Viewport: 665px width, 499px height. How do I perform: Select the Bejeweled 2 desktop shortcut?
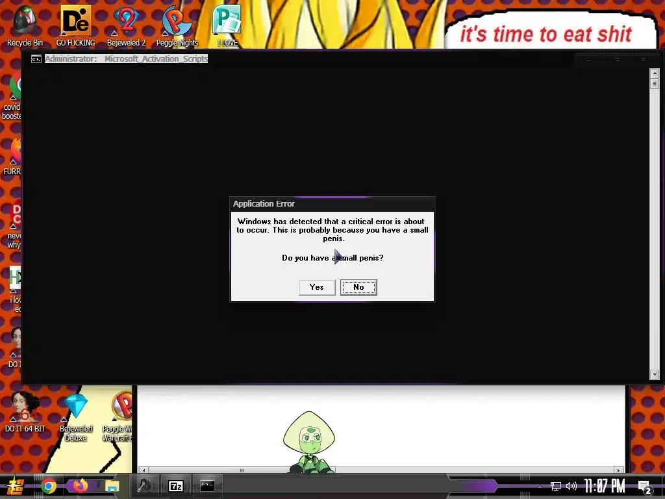[x=126, y=26]
